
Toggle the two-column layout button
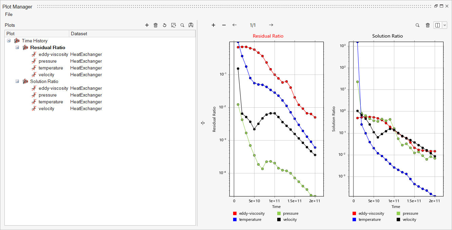[438, 25]
